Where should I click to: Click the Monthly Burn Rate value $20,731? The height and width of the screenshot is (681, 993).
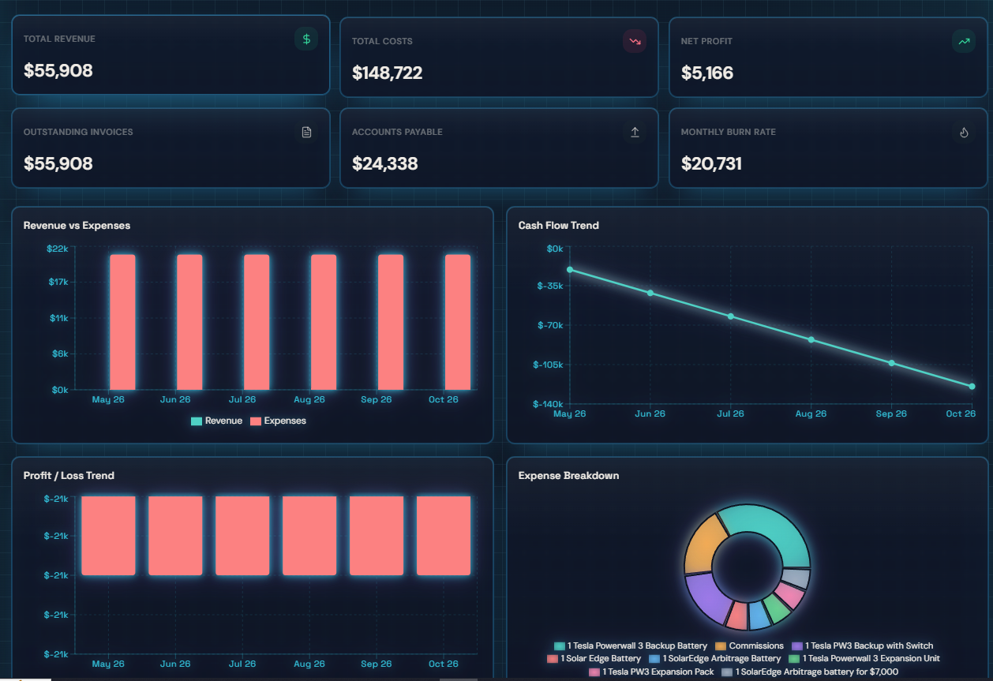tap(711, 164)
